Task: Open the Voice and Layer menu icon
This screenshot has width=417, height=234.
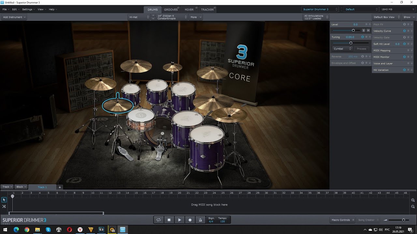Action: 408,63
